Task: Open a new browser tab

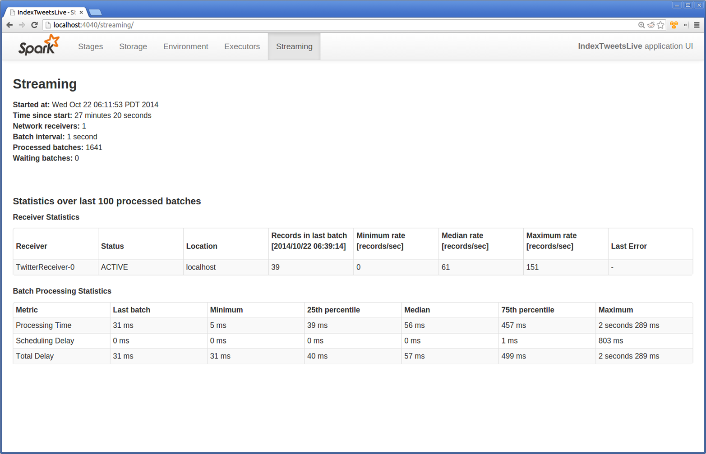Action: coord(95,12)
